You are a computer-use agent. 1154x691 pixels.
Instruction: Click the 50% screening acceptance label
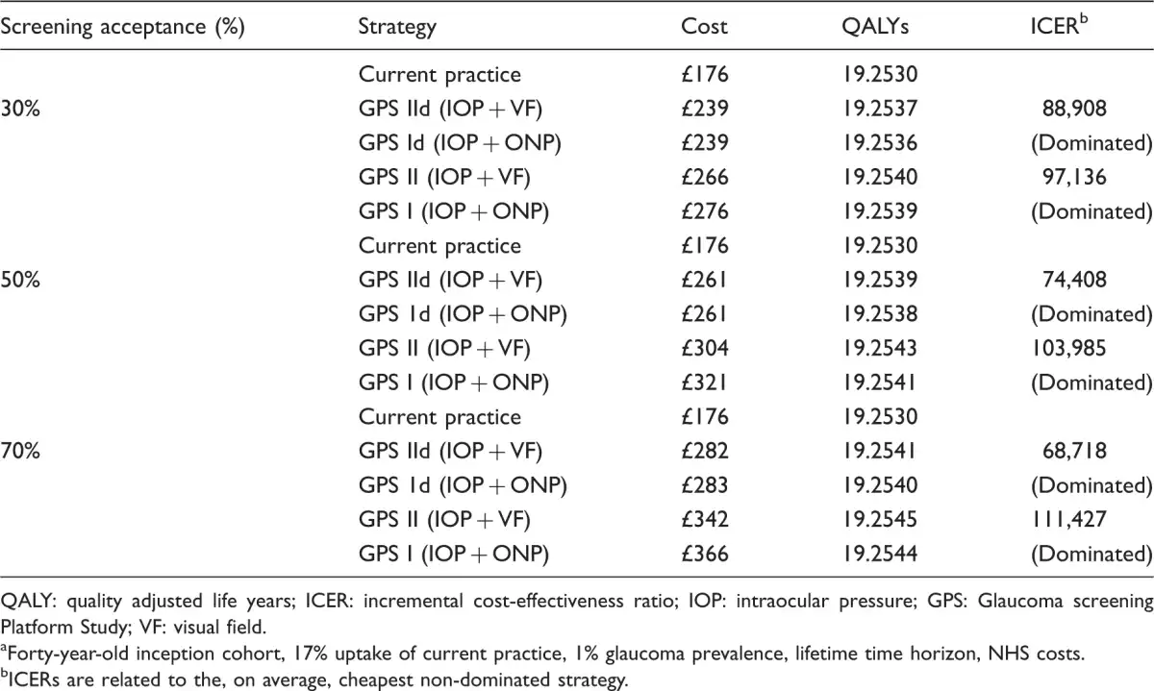pyautogui.click(x=19, y=280)
